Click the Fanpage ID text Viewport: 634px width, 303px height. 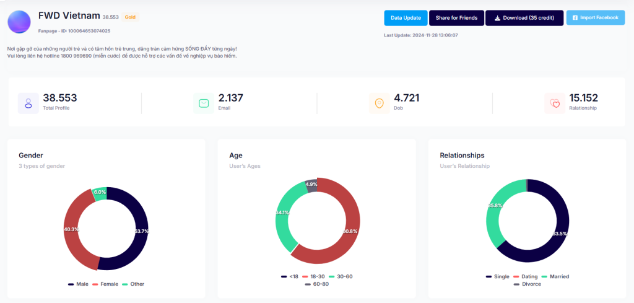[74, 31]
